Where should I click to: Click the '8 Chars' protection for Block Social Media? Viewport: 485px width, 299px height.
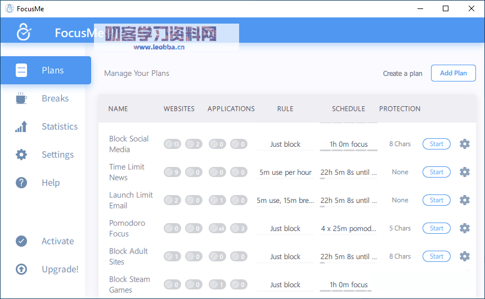[x=400, y=144]
